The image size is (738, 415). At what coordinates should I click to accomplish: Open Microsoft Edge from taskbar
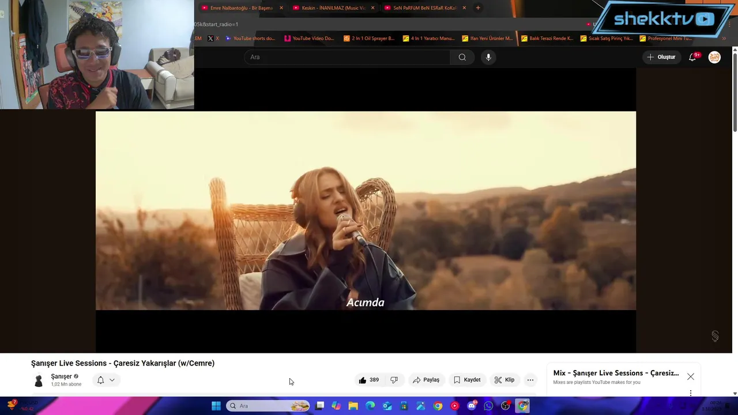pyautogui.click(x=370, y=406)
